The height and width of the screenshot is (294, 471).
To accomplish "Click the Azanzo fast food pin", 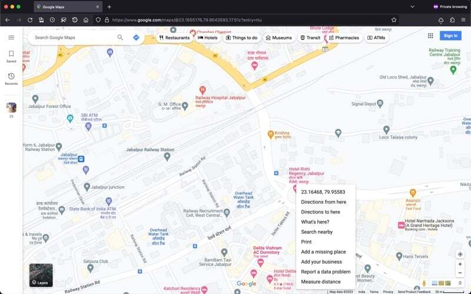I will click(x=413, y=193).
